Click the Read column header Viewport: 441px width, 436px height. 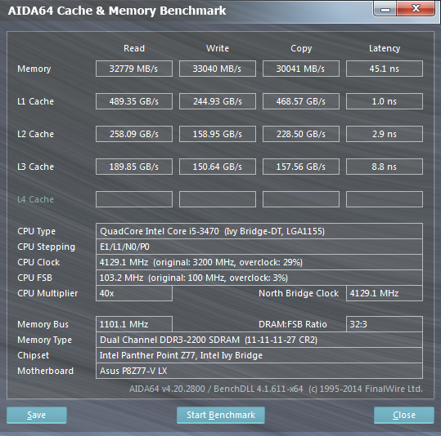pos(134,48)
